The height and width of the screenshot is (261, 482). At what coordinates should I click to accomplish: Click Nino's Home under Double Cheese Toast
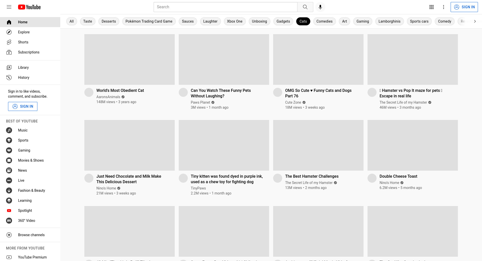[389, 183]
